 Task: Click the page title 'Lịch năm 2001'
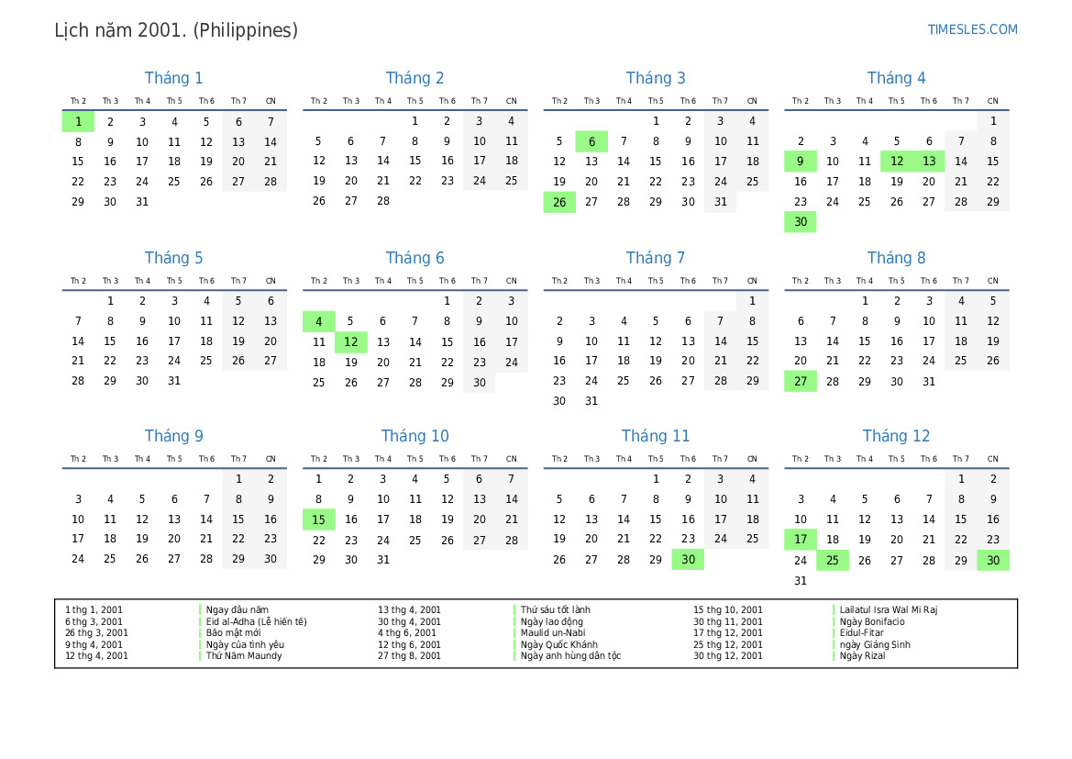(x=120, y=30)
